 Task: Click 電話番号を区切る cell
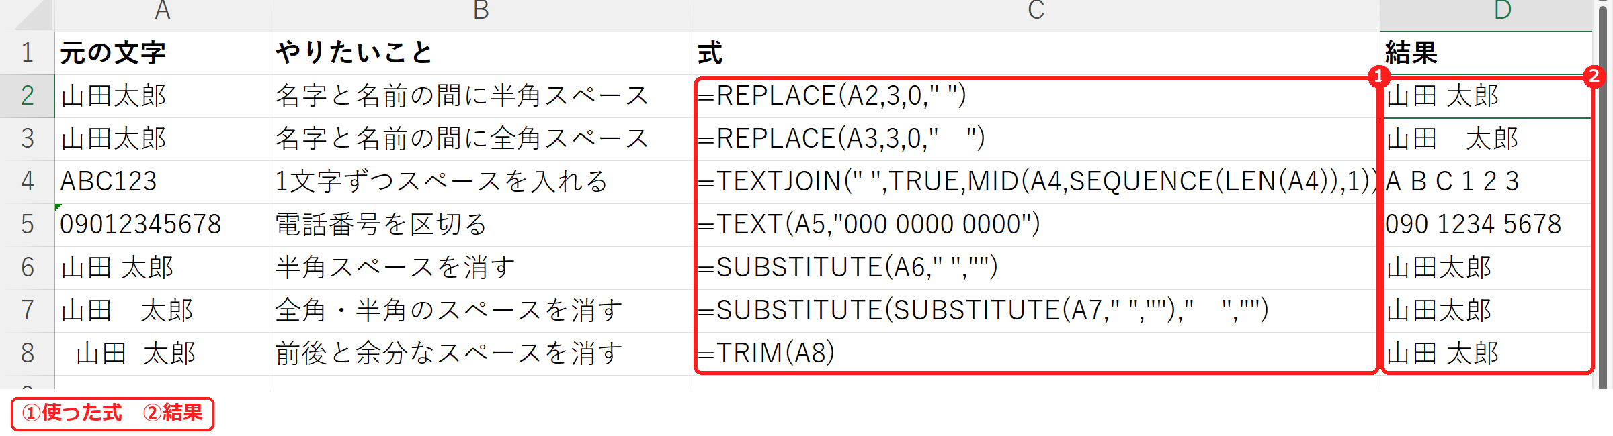click(481, 225)
